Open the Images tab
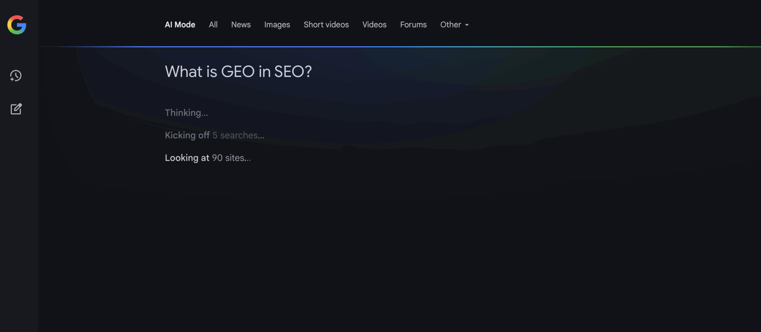761x332 pixels. (277, 25)
